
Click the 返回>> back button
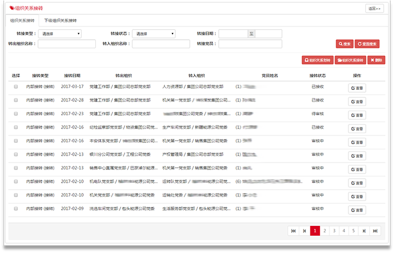click(374, 9)
